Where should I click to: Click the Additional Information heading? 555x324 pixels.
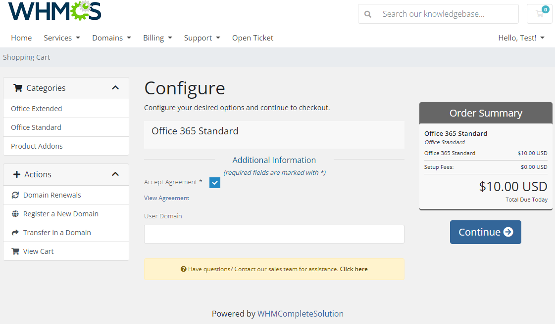coord(274,160)
